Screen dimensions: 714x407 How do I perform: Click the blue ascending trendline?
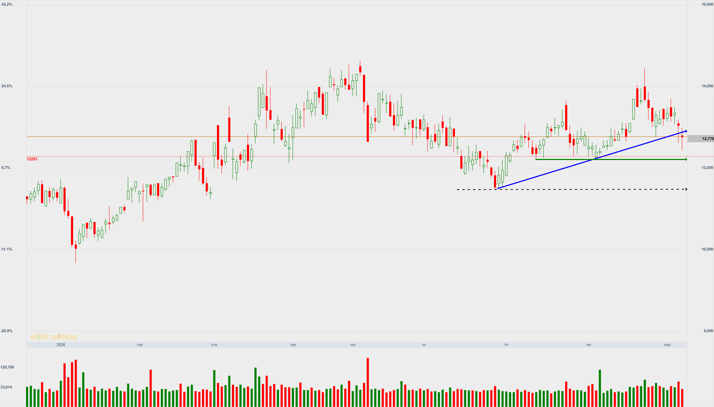pyautogui.click(x=592, y=160)
